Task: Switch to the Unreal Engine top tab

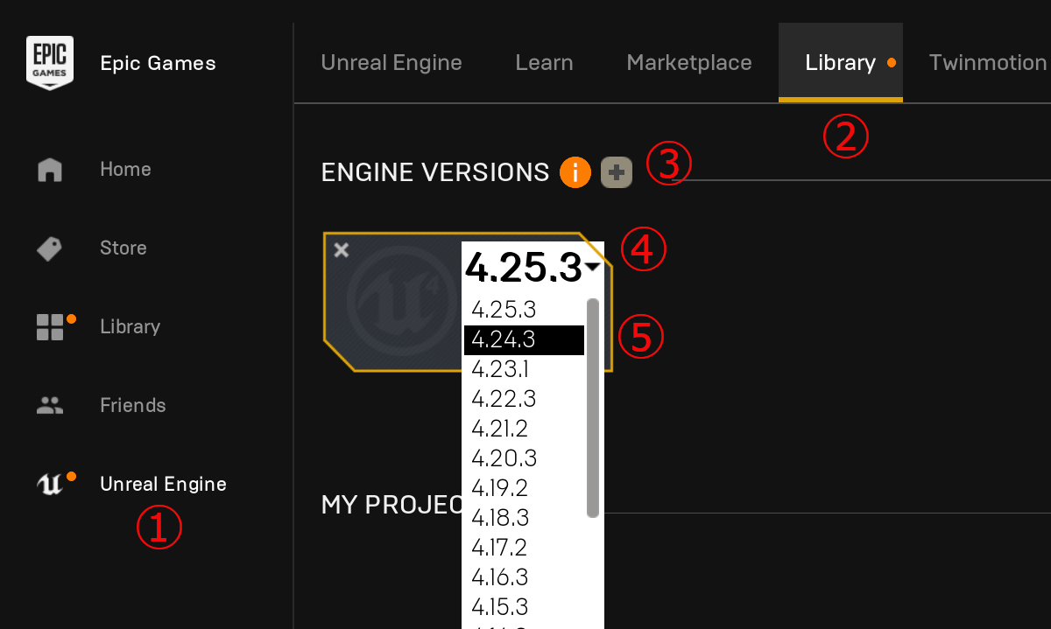Action: coord(391,63)
